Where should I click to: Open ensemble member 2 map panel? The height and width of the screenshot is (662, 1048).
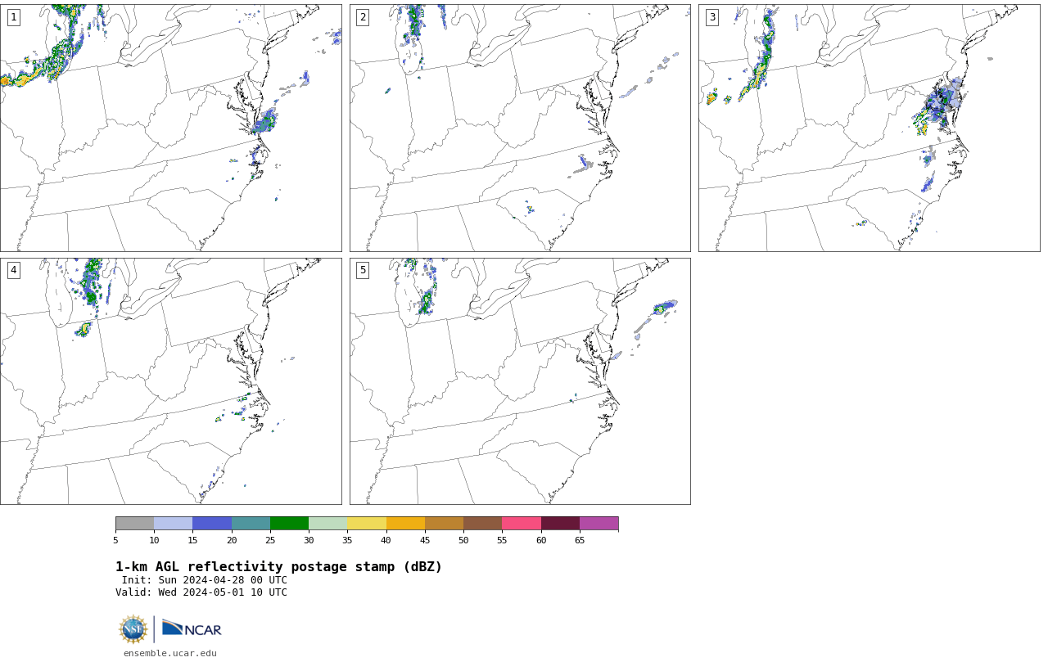(x=520, y=128)
